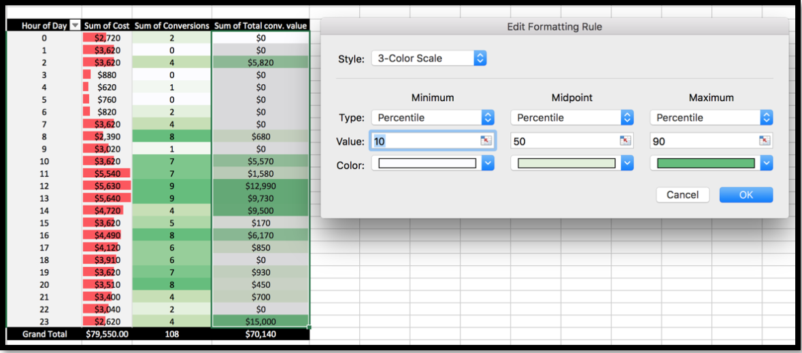Expand the Midpoint color dropdown arrow
The image size is (802, 353).
tap(627, 163)
